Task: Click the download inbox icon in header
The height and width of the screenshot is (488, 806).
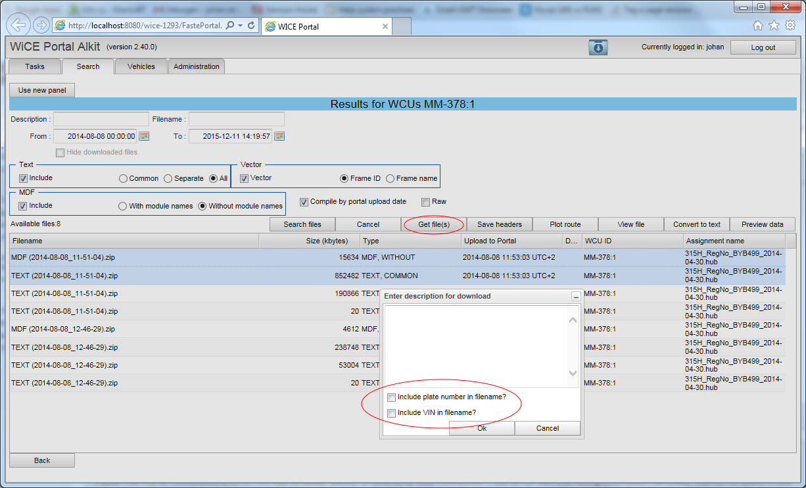Action: [x=598, y=47]
